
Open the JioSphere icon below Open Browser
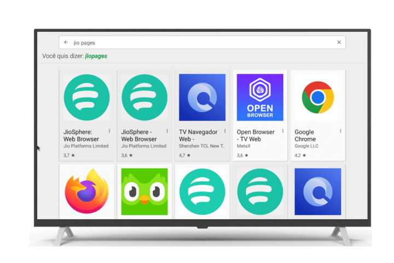pos(260,192)
